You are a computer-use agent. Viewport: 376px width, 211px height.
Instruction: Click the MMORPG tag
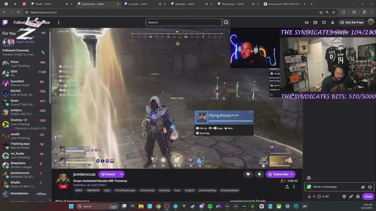point(93,190)
